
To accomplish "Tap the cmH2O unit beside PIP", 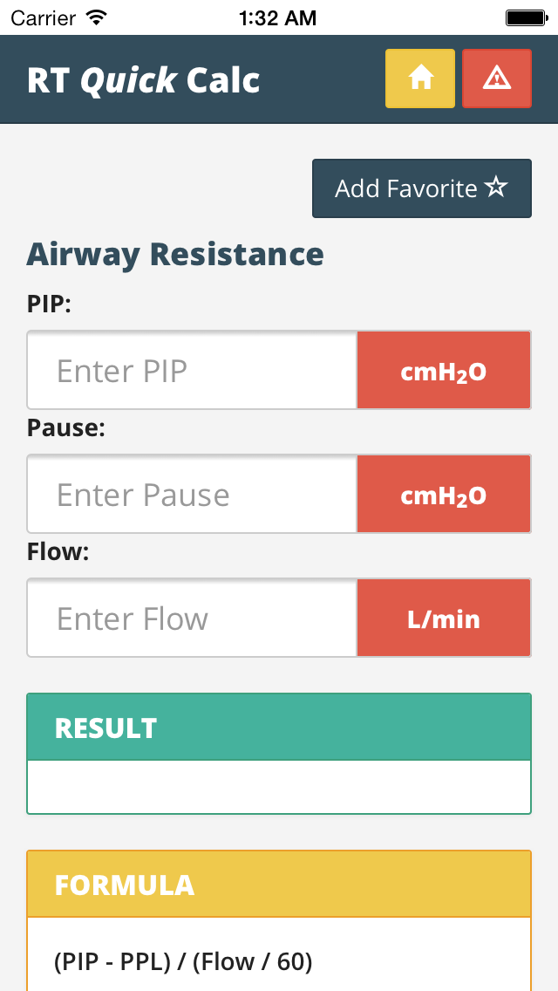I will pos(444,371).
